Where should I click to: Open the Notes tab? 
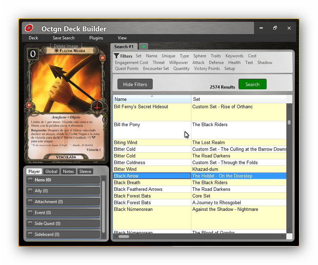tap(68, 172)
